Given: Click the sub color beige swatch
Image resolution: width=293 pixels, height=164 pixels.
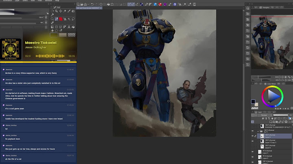Looking at the screenshot, I should [x=256, y=104].
